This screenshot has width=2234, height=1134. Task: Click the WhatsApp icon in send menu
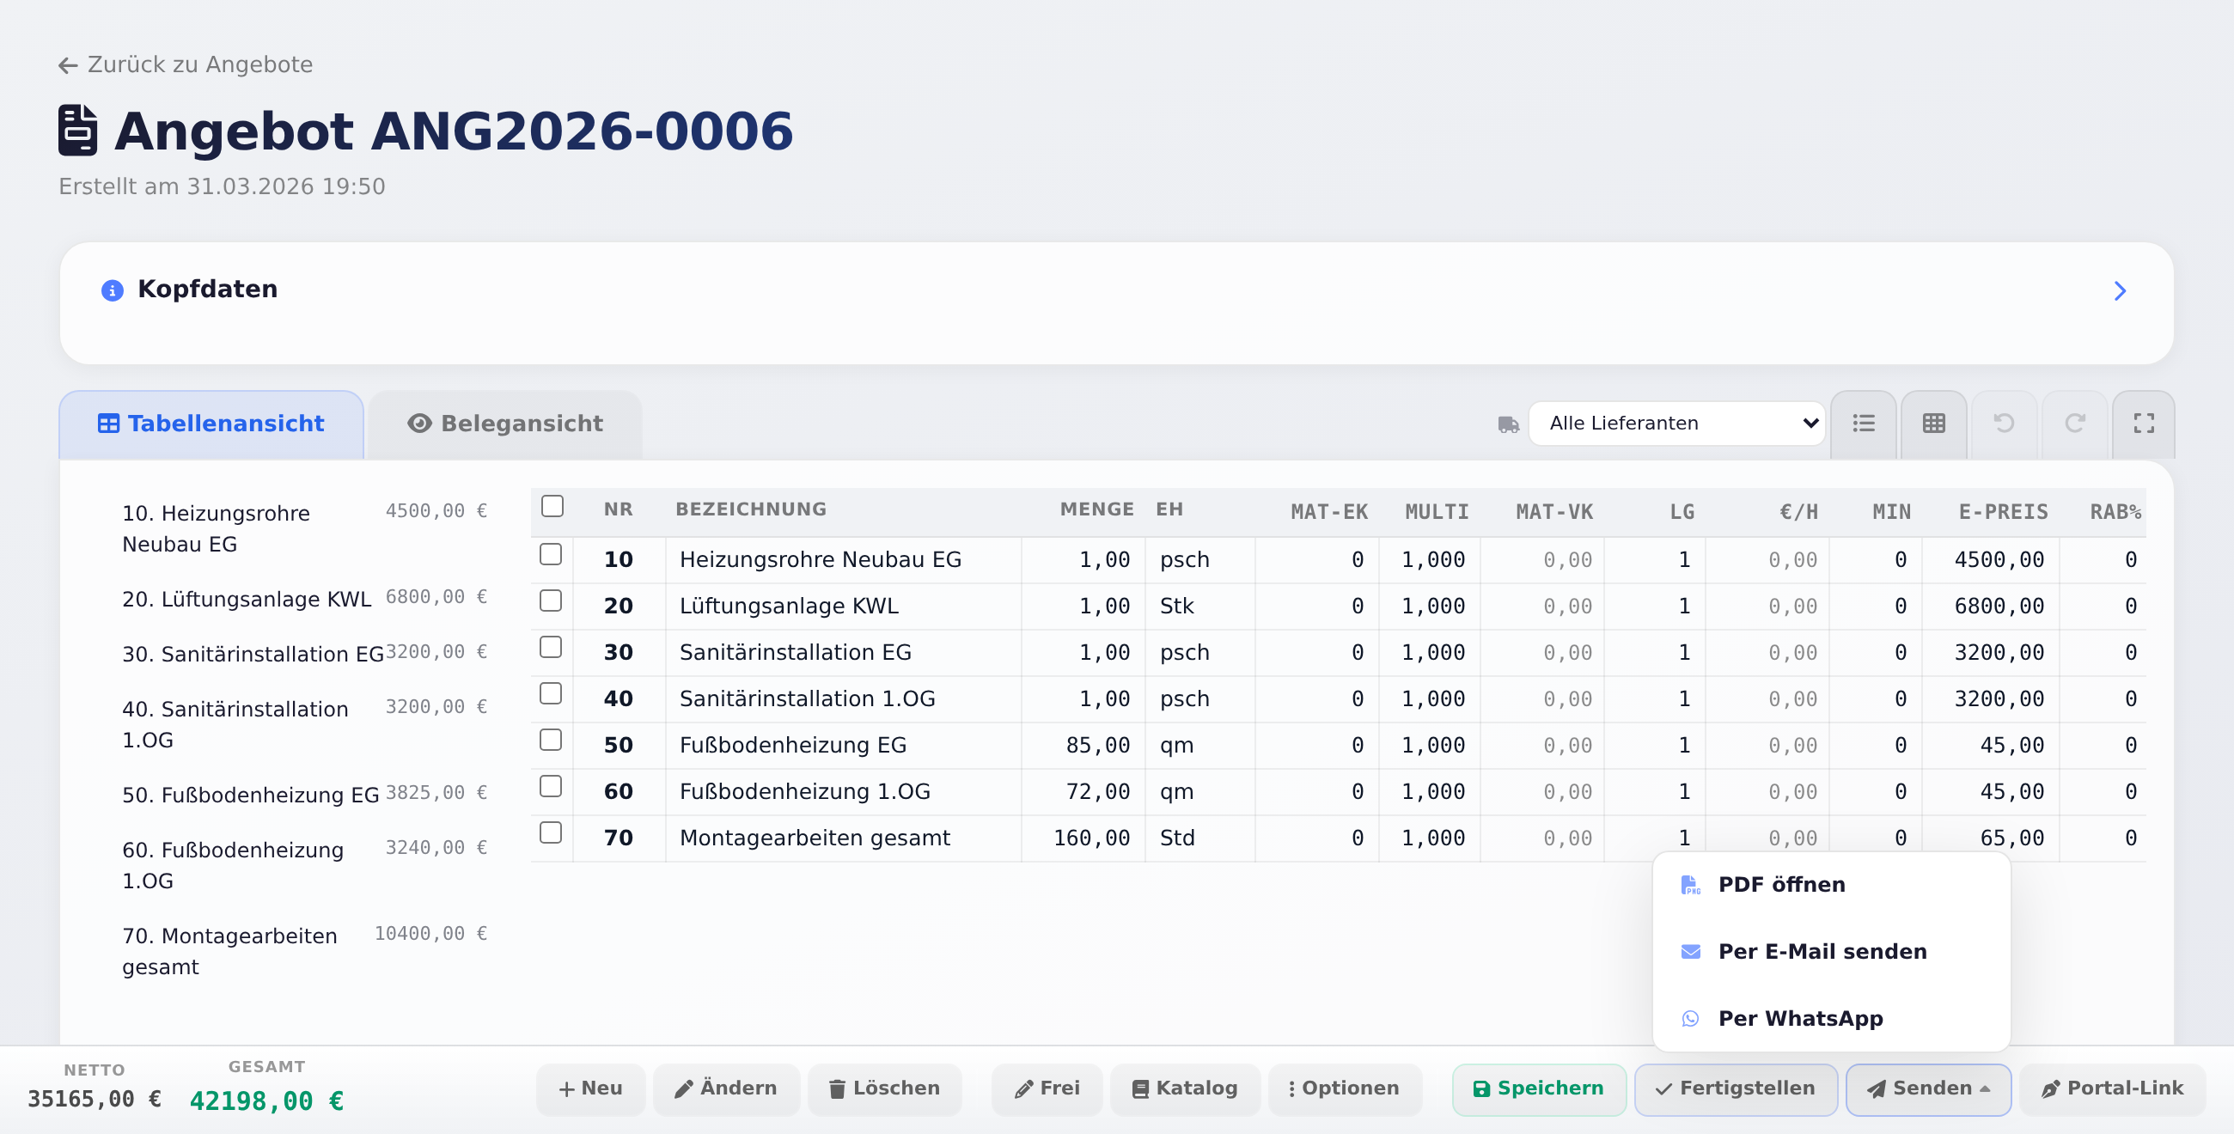pos(1690,1019)
